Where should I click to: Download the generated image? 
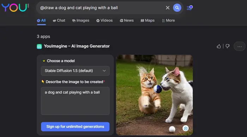186,128
